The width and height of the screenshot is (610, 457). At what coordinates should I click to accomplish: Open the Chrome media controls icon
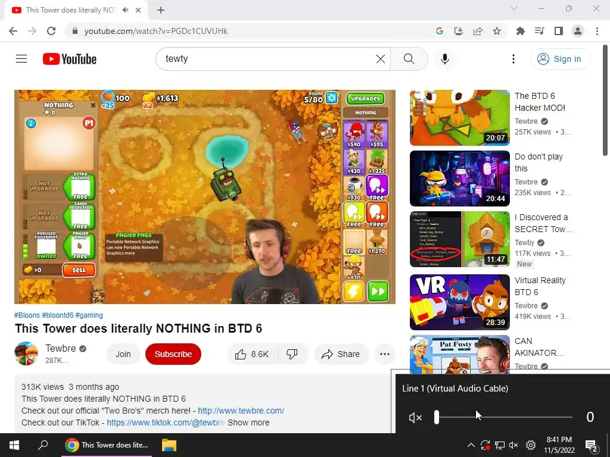point(540,31)
